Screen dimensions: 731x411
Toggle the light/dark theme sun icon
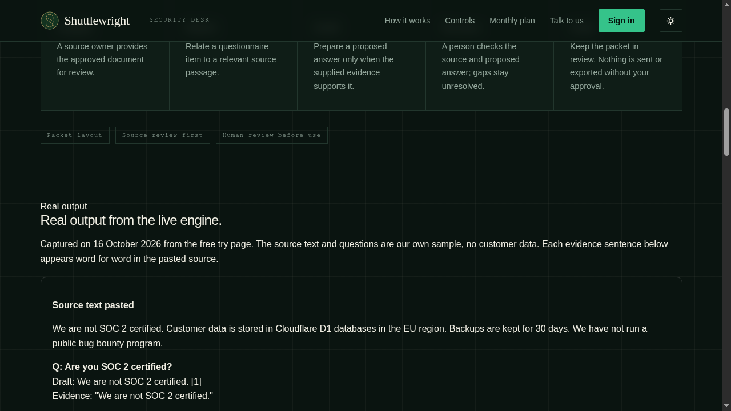coord(671,21)
